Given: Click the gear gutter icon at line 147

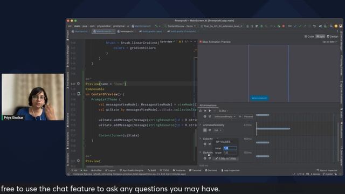Looking at the screenshot, I should pyautogui.click(x=78, y=84).
